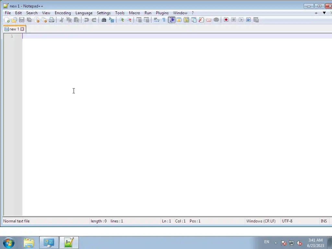Toggle the indent guide toolbar icon

[172, 20]
